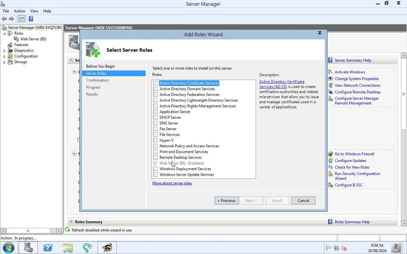Select Network Policy and Access Services text
Screen dimensions: 407x254
point(189,146)
